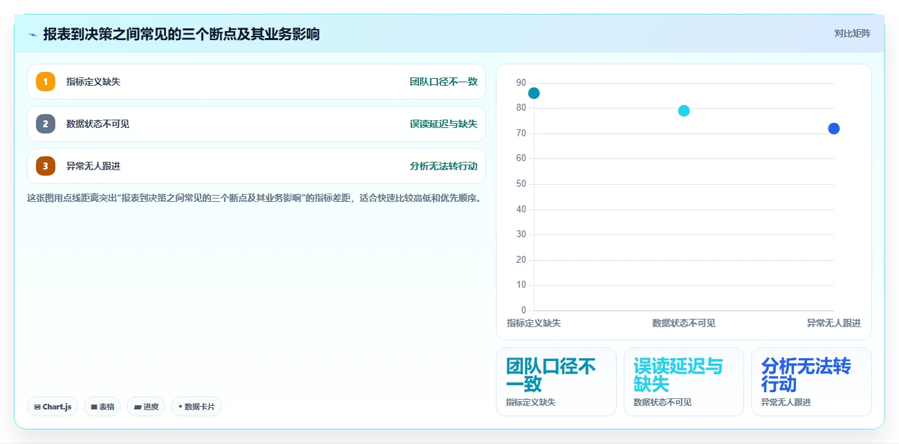
Task: Select the 数据状态不可见 row
Action: (257, 124)
